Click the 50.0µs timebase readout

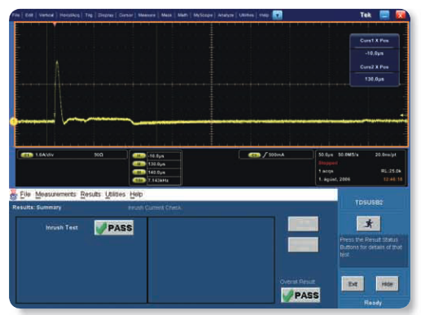pyautogui.click(x=326, y=155)
